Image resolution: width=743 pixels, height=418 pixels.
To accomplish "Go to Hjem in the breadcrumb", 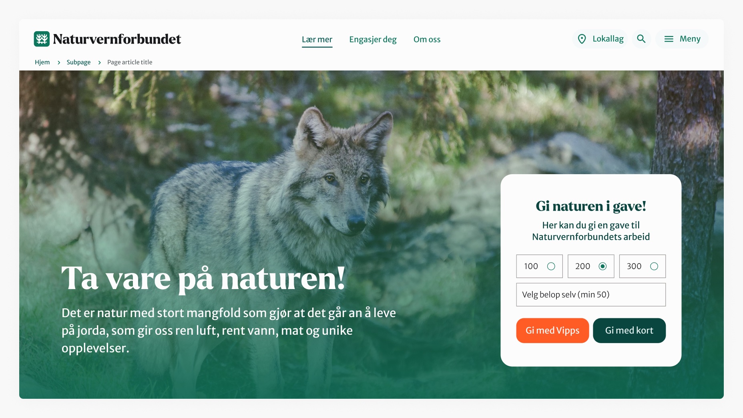I will tap(42, 62).
